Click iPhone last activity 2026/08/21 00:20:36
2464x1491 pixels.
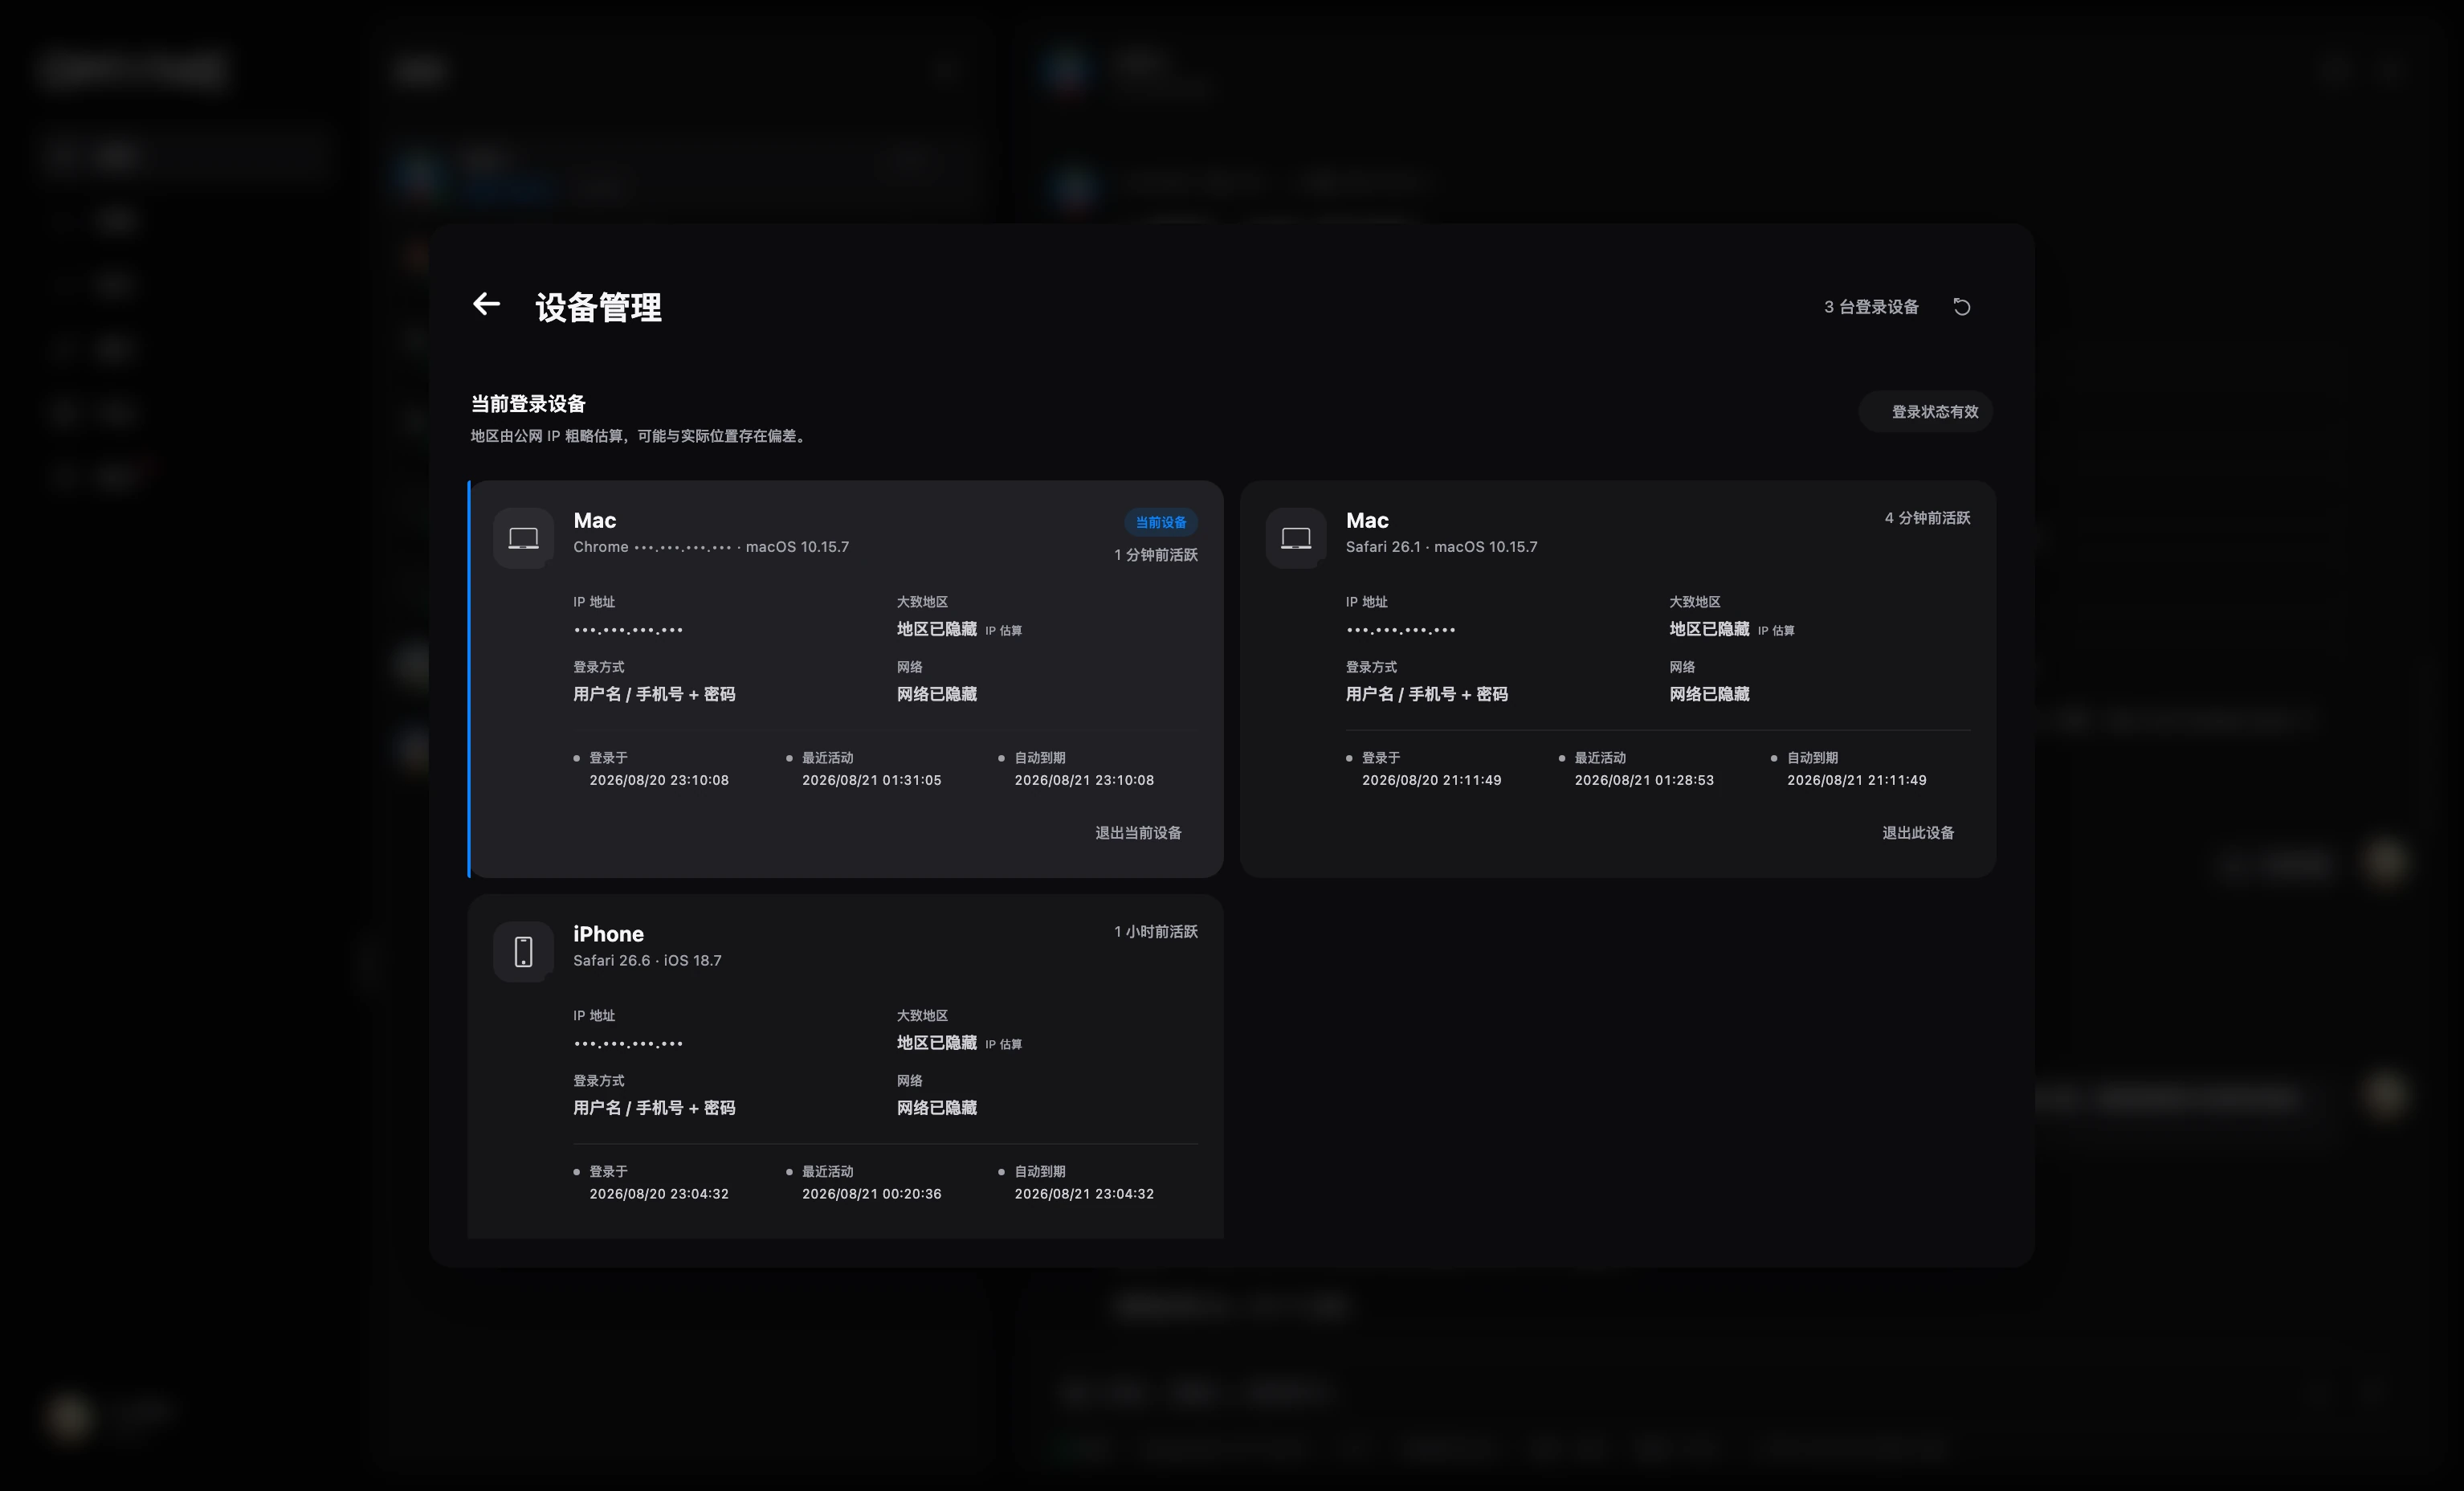(871, 1194)
